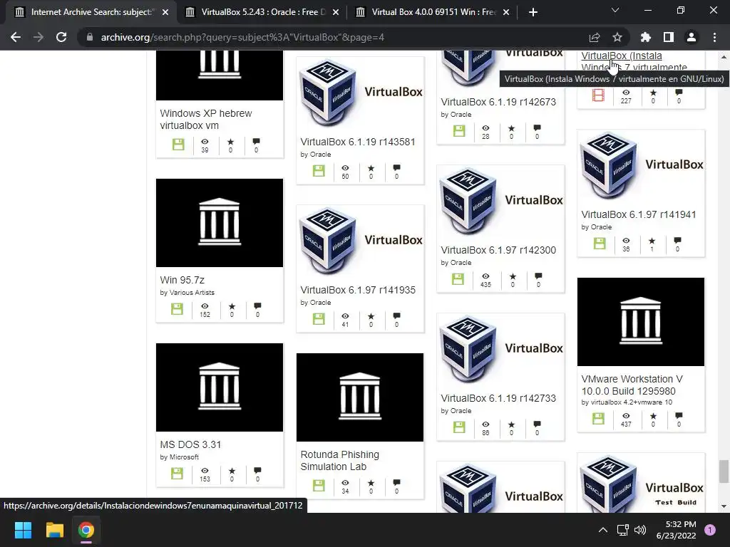
Task: Open the Chrome three-dot menu
Action: pyautogui.click(x=714, y=37)
